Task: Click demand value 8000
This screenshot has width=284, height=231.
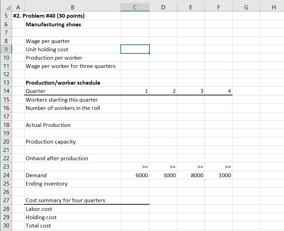Action: pos(191,175)
